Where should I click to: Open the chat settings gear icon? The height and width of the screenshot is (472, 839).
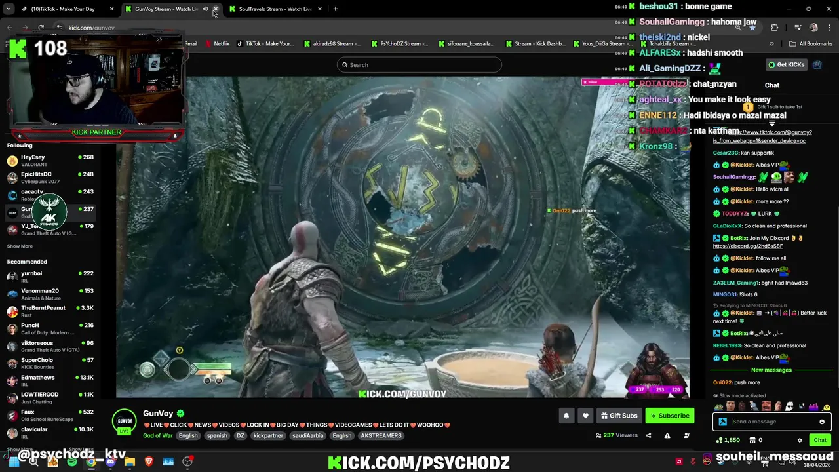[800, 440]
